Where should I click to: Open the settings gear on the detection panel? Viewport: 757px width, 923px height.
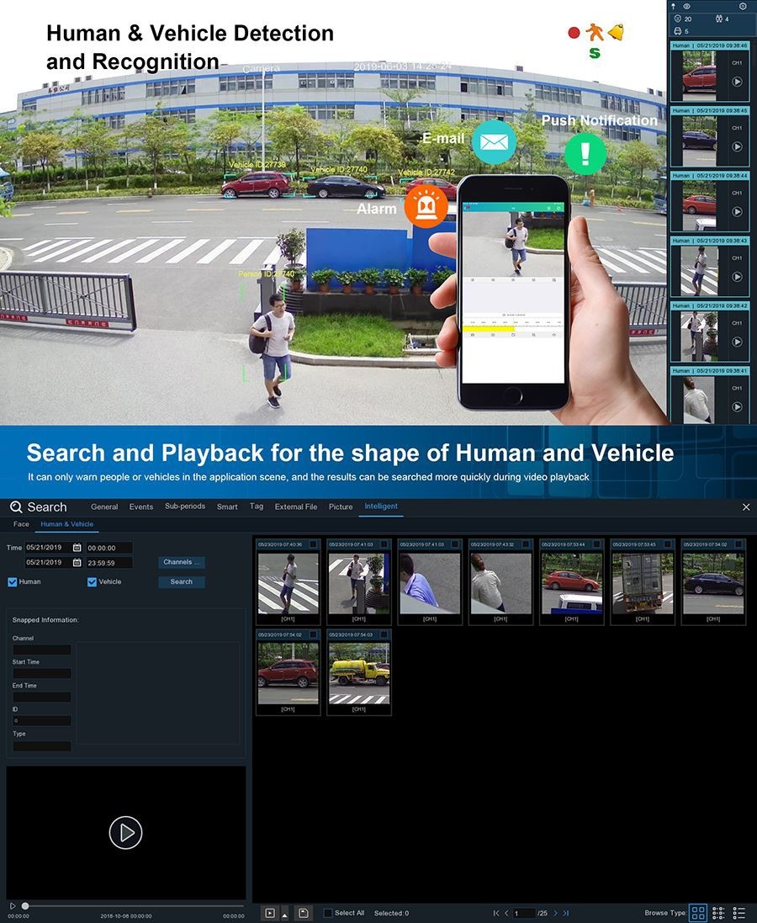tap(743, 6)
